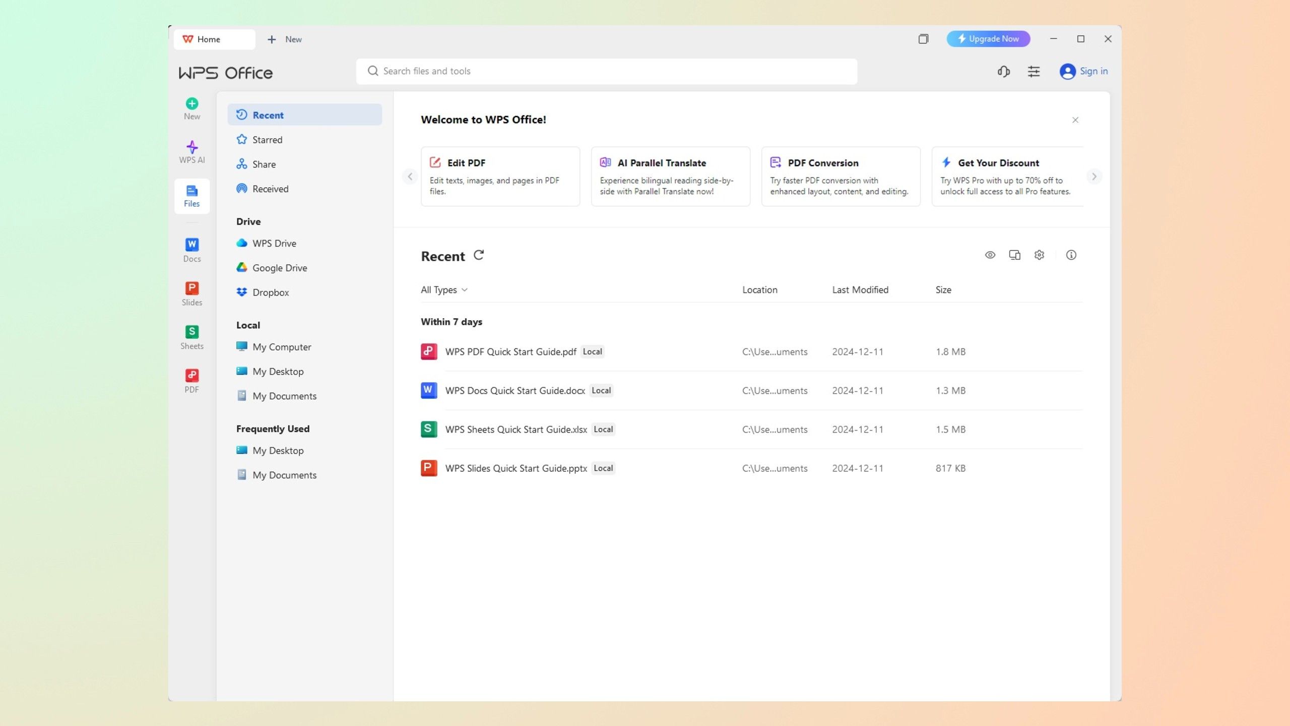Show previous welcome cards with left chevron
The height and width of the screenshot is (726, 1290).
coord(410,176)
